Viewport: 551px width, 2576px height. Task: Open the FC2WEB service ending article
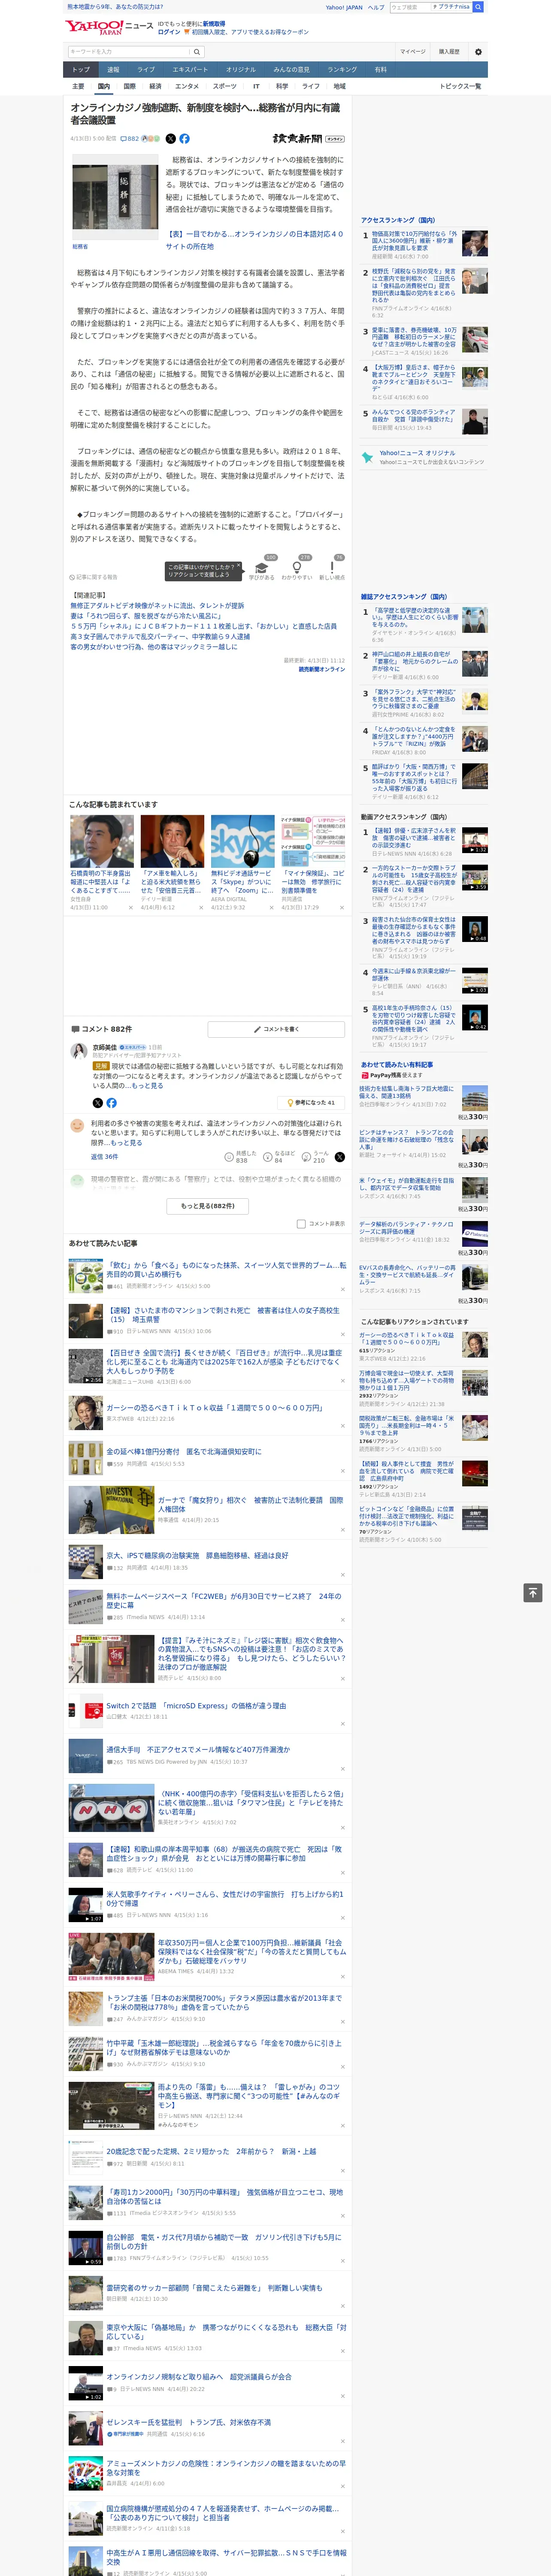(x=225, y=1601)
